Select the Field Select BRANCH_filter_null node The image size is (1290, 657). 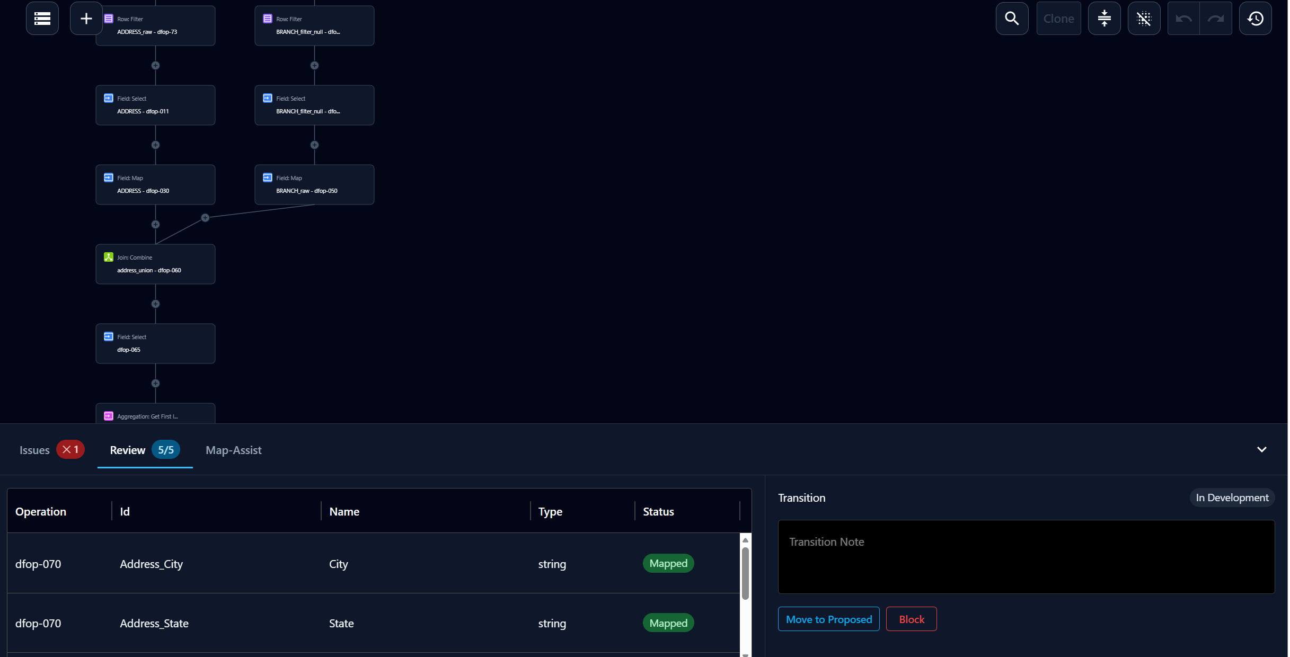[314, 105]
